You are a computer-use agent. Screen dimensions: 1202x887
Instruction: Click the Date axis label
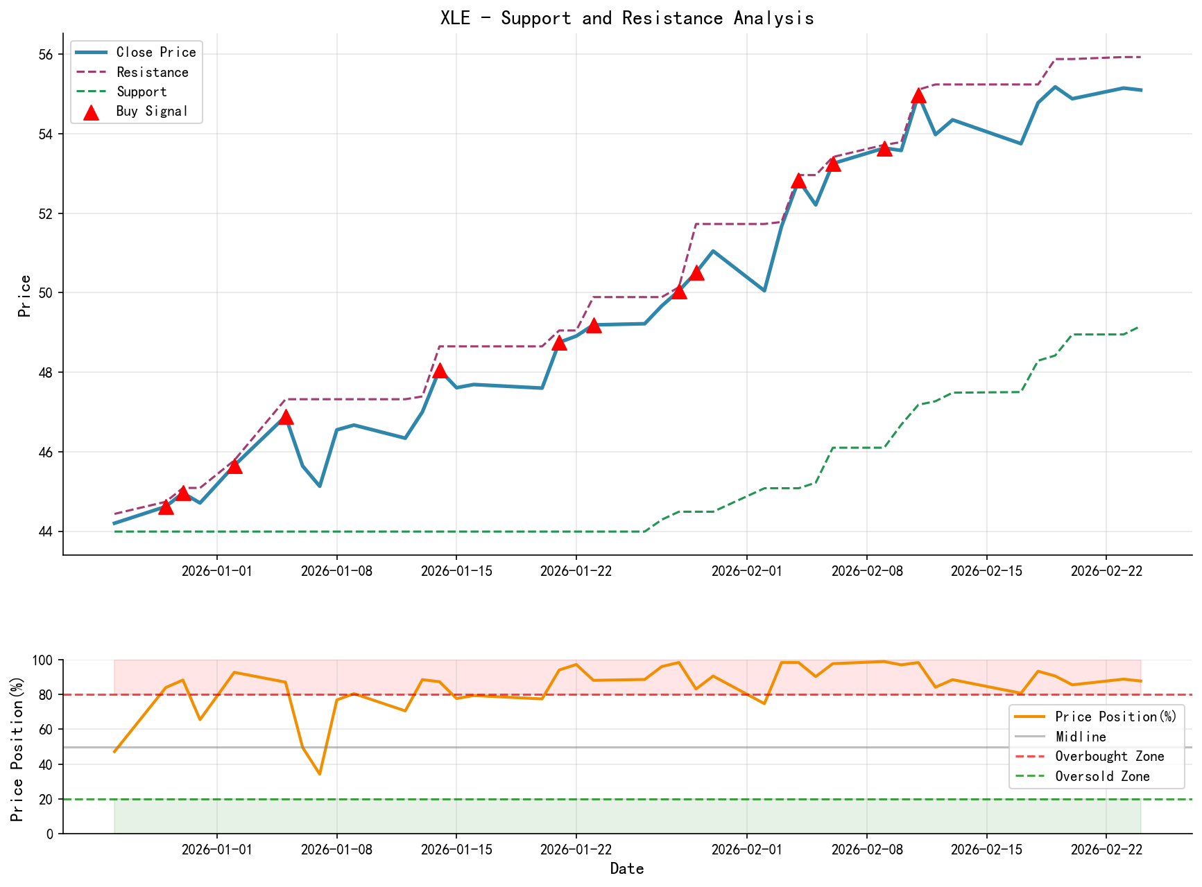click(x=626, y=868)
